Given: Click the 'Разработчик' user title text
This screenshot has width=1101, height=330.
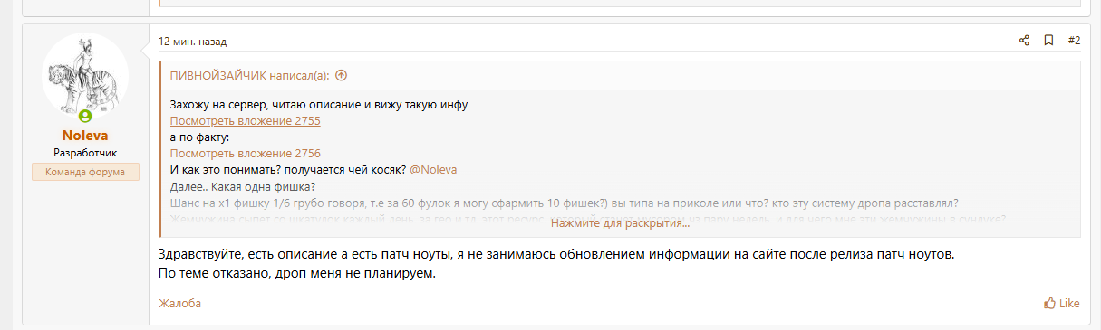Looking at the screenshot, I should [85, 153].
